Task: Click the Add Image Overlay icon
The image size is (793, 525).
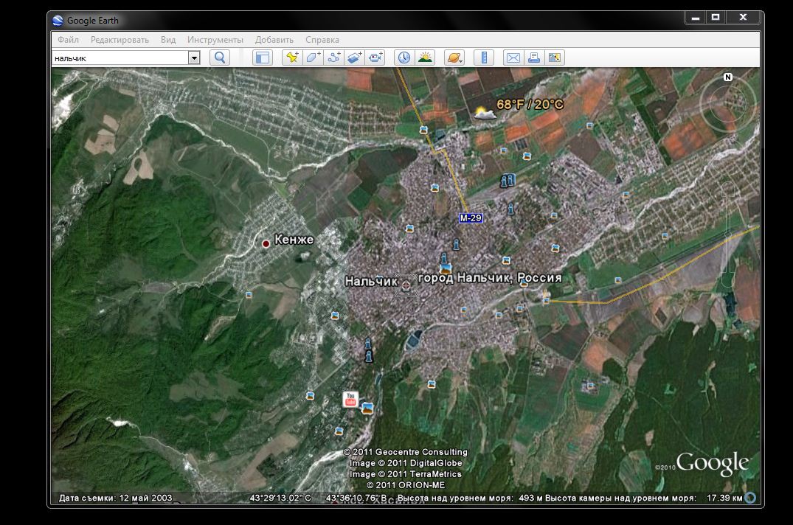Action: [x=355, y=58]
